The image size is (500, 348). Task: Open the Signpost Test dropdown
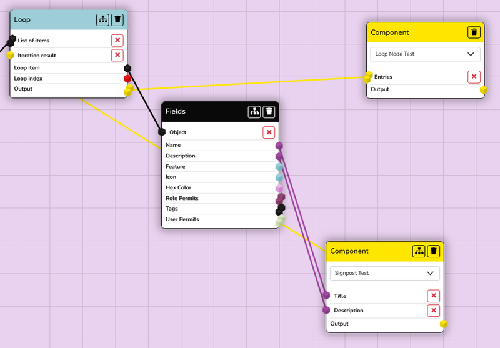click(384, 273)
